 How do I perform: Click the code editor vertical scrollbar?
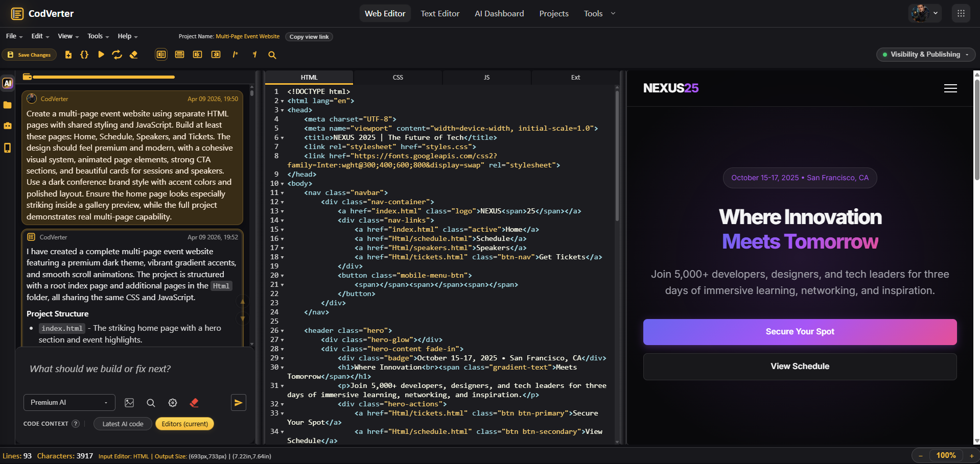pos(617,156)
